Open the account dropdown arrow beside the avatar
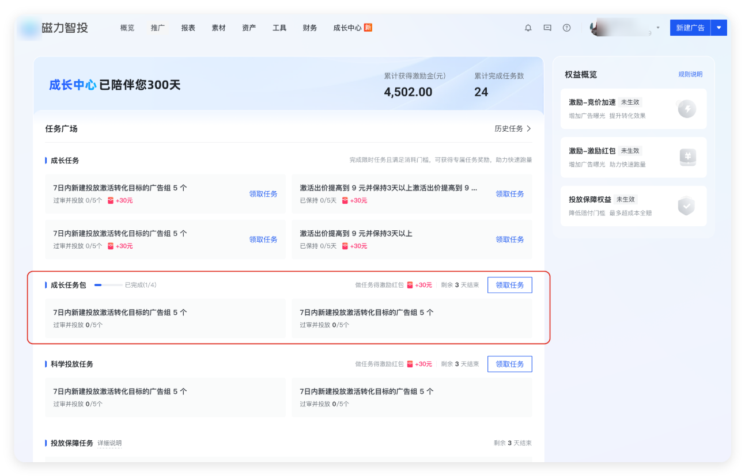This screenshot has width=745, height=476. click(x=657, y=28)
